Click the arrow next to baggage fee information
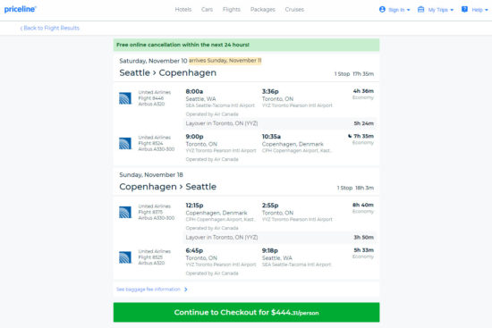This screenshot has height=328, width=492. tap(186, 290)
